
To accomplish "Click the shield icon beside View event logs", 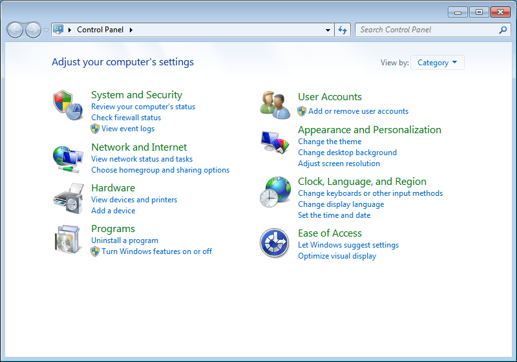I will pyautogui.click(x=95, y=129).
